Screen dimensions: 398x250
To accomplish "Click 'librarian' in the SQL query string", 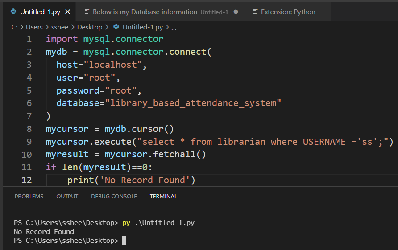I will tap(241, 142).
